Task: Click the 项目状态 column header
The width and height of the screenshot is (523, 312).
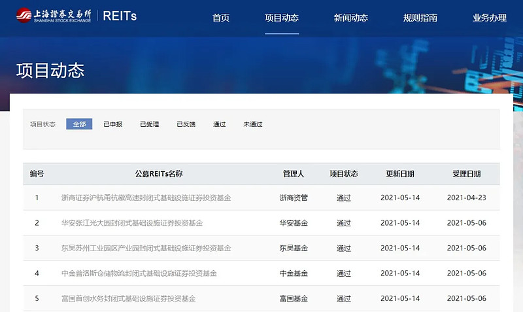Action: point(344,174)
